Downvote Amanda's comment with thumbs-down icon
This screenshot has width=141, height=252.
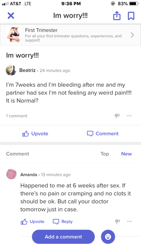(117, 221)
